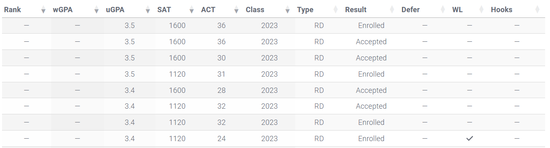Sort by Rank column arrow icon

[x=43, y=10]
